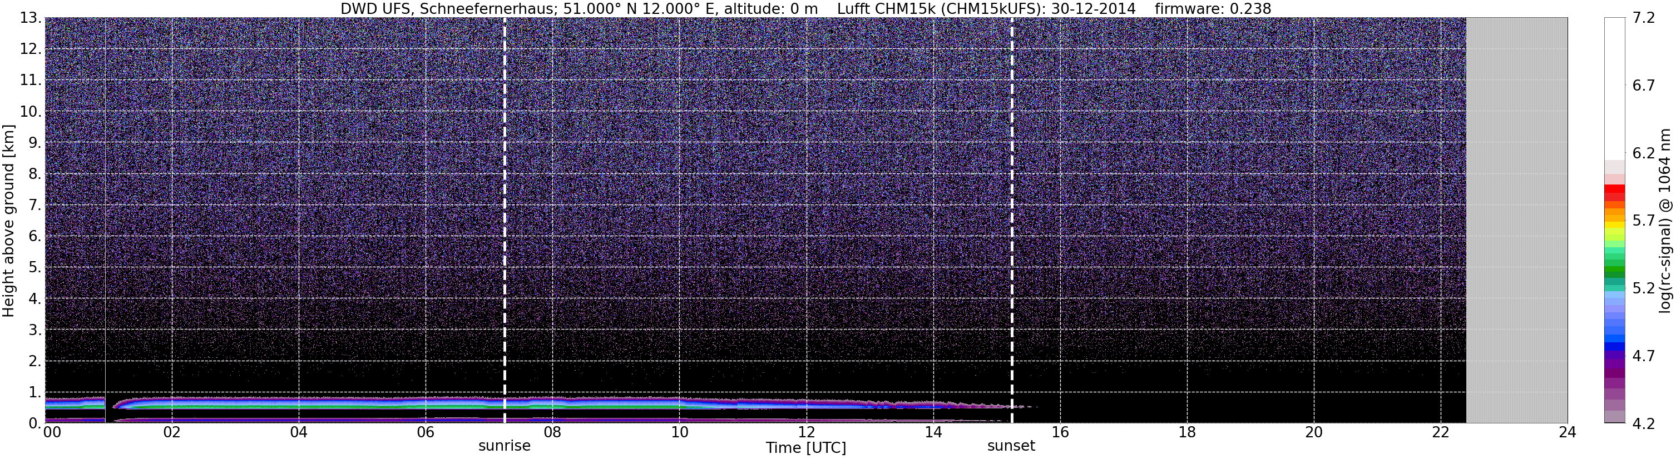
Task: Click the 13 km height tick label
Action: (x=31, y=18)
